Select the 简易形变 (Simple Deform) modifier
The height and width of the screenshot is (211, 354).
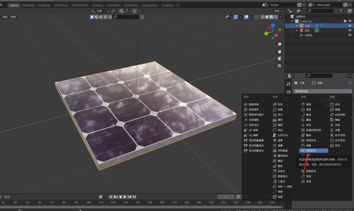point(313,150)
